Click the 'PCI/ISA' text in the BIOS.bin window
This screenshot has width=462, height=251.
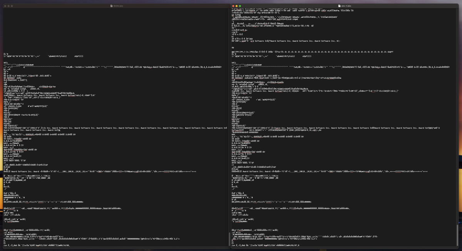pyautogui.click(x=42, y=245)
